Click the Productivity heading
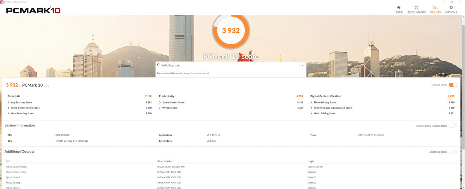Image resolution: width=465 pixels, height=189 pixels. click(x=167, y=96)
